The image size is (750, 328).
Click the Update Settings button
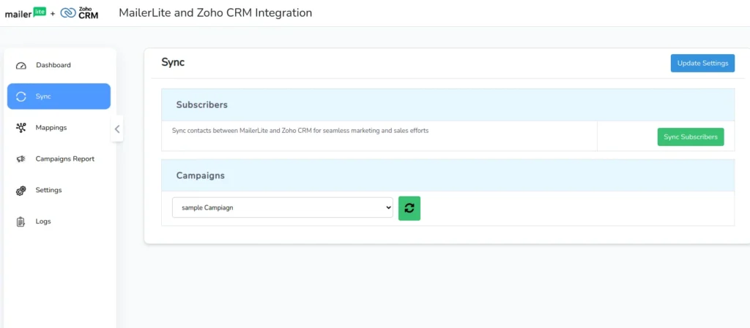(x=702, y=64)
